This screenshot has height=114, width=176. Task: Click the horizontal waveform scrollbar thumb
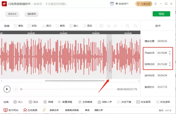[x=75, y=81]
